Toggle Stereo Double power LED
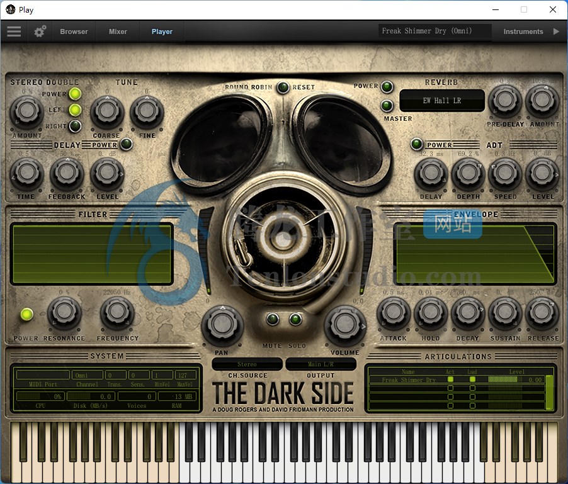568x484 pixels. point(76,94)
